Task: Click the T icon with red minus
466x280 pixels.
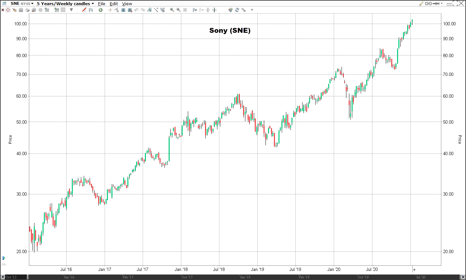Action: click(x=130, y=10)
